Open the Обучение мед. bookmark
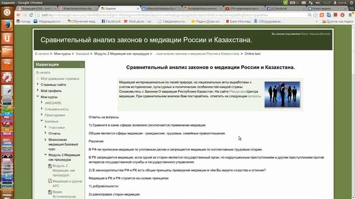The height and width of the screenshot is (199, 355). click(x=82, y=22)
